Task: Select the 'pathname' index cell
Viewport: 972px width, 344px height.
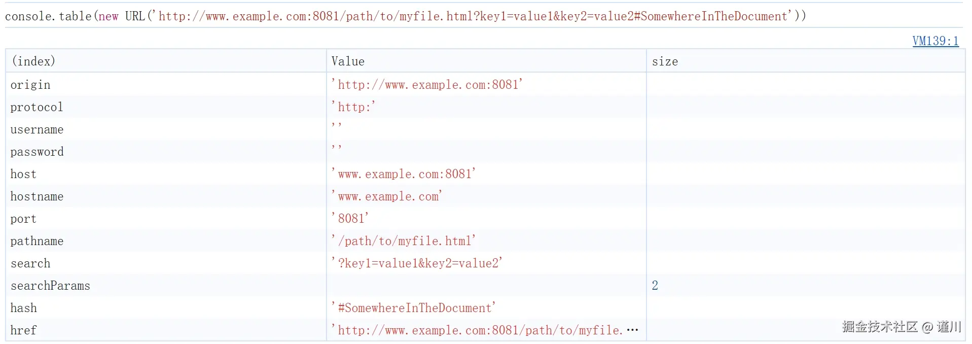Action: [x=166, y=240]
